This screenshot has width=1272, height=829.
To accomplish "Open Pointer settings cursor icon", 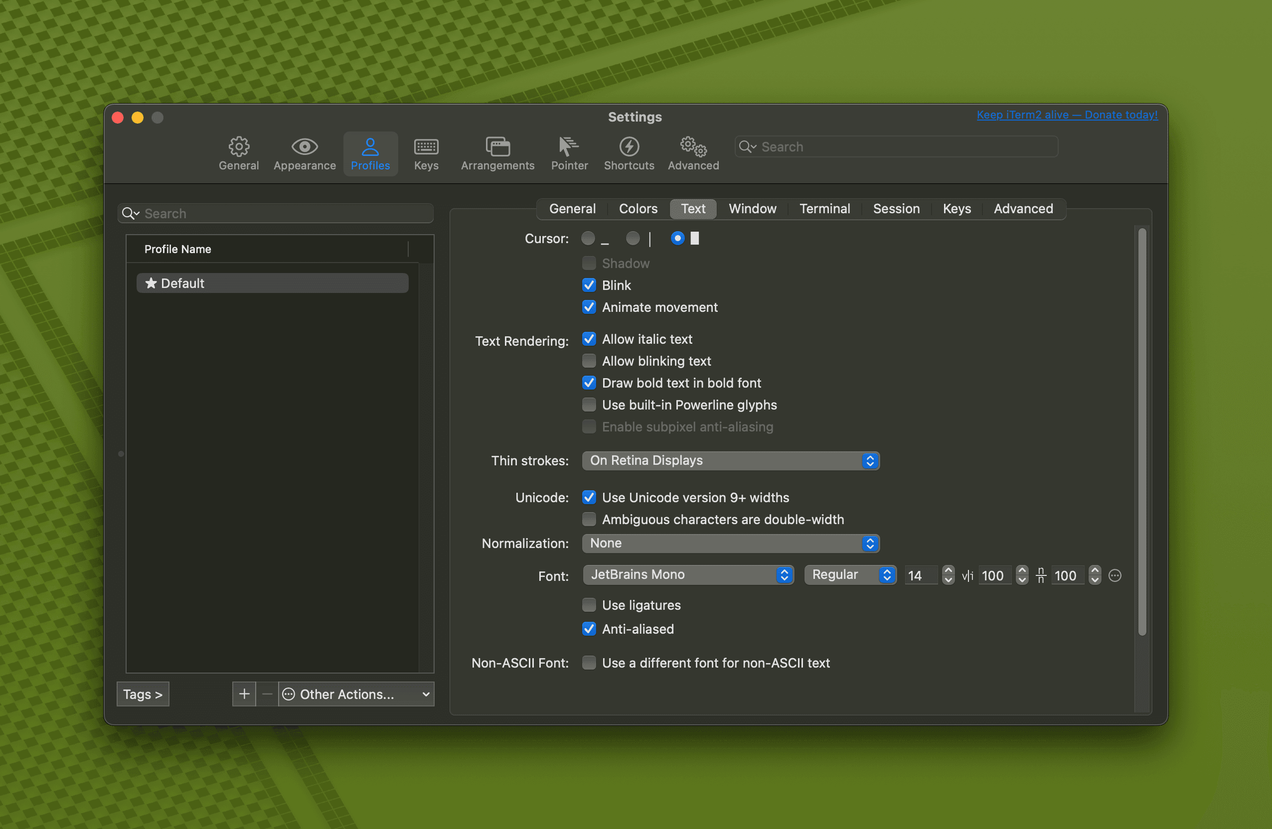I will coord(569,146).
